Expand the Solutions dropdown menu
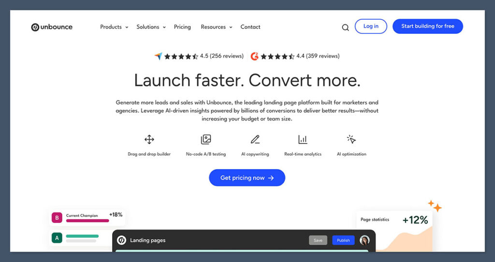495x262 pixels. (x=151, y=27)
